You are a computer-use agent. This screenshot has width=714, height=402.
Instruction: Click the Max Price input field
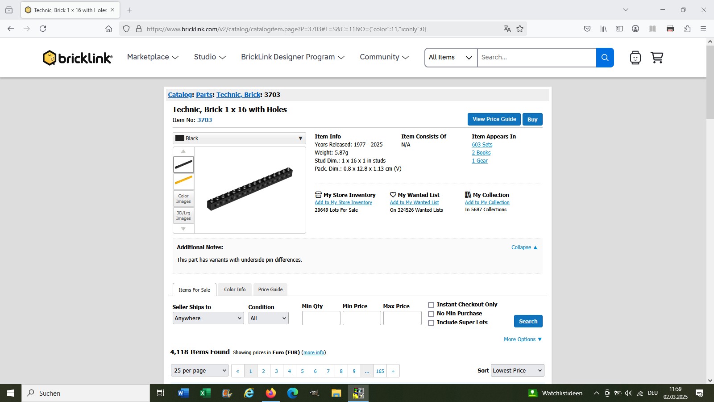click(x=402, y=318)
